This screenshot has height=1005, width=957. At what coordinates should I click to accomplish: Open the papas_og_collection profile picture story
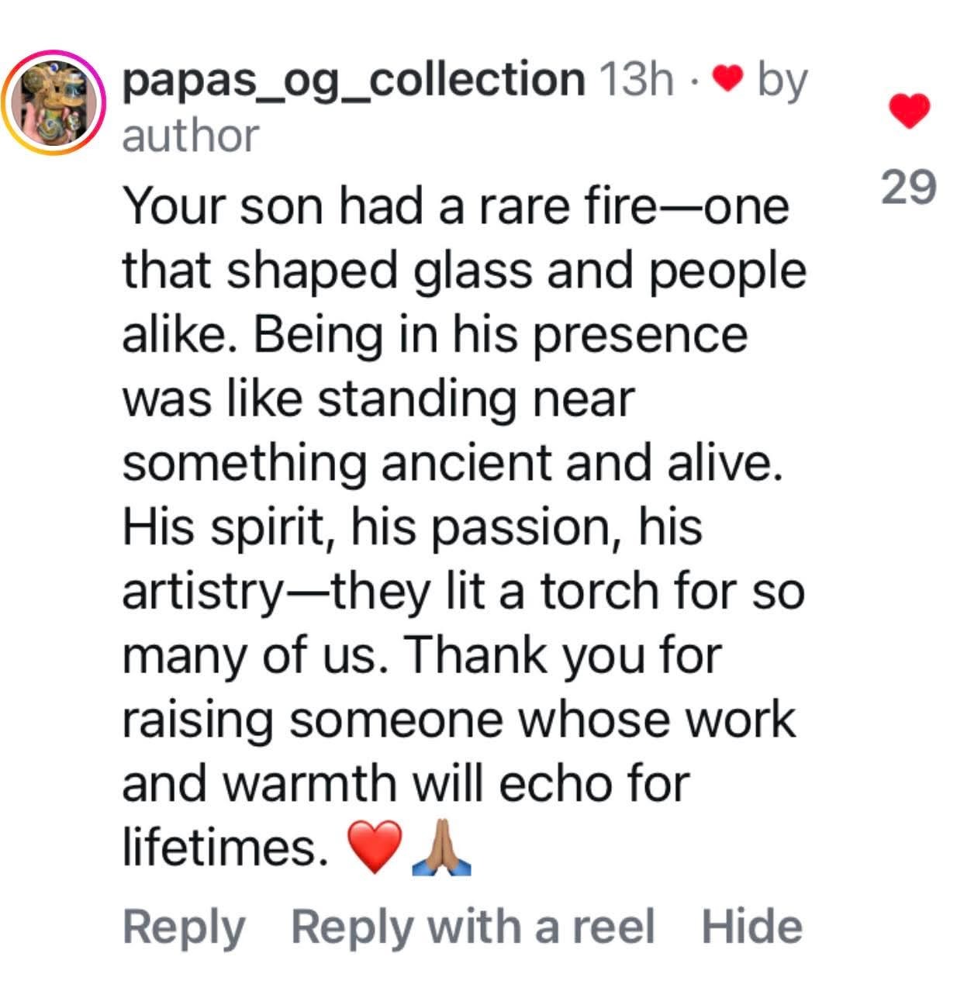(54, 102)
